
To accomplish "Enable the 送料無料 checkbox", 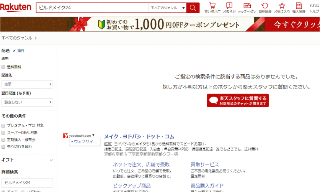I will tap(3, 67).
